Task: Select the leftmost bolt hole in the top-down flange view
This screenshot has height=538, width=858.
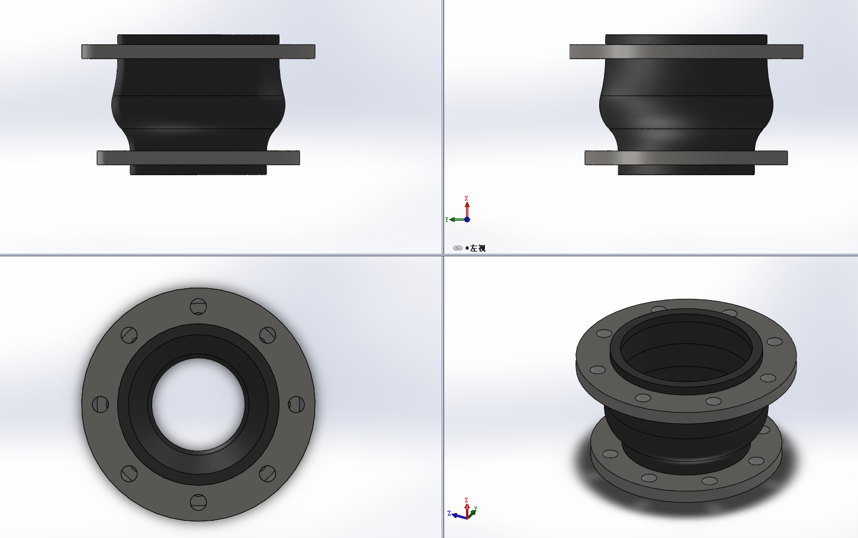Action: (x=101, y=405)
